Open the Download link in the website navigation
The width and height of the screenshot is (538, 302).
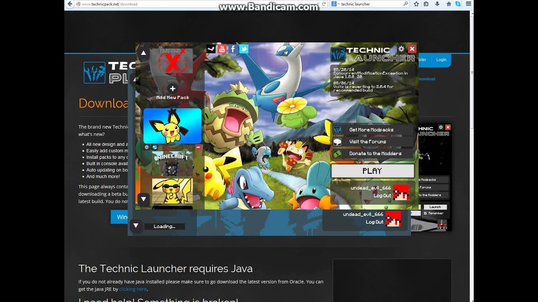pyautogui.click(x=427, y=79)
